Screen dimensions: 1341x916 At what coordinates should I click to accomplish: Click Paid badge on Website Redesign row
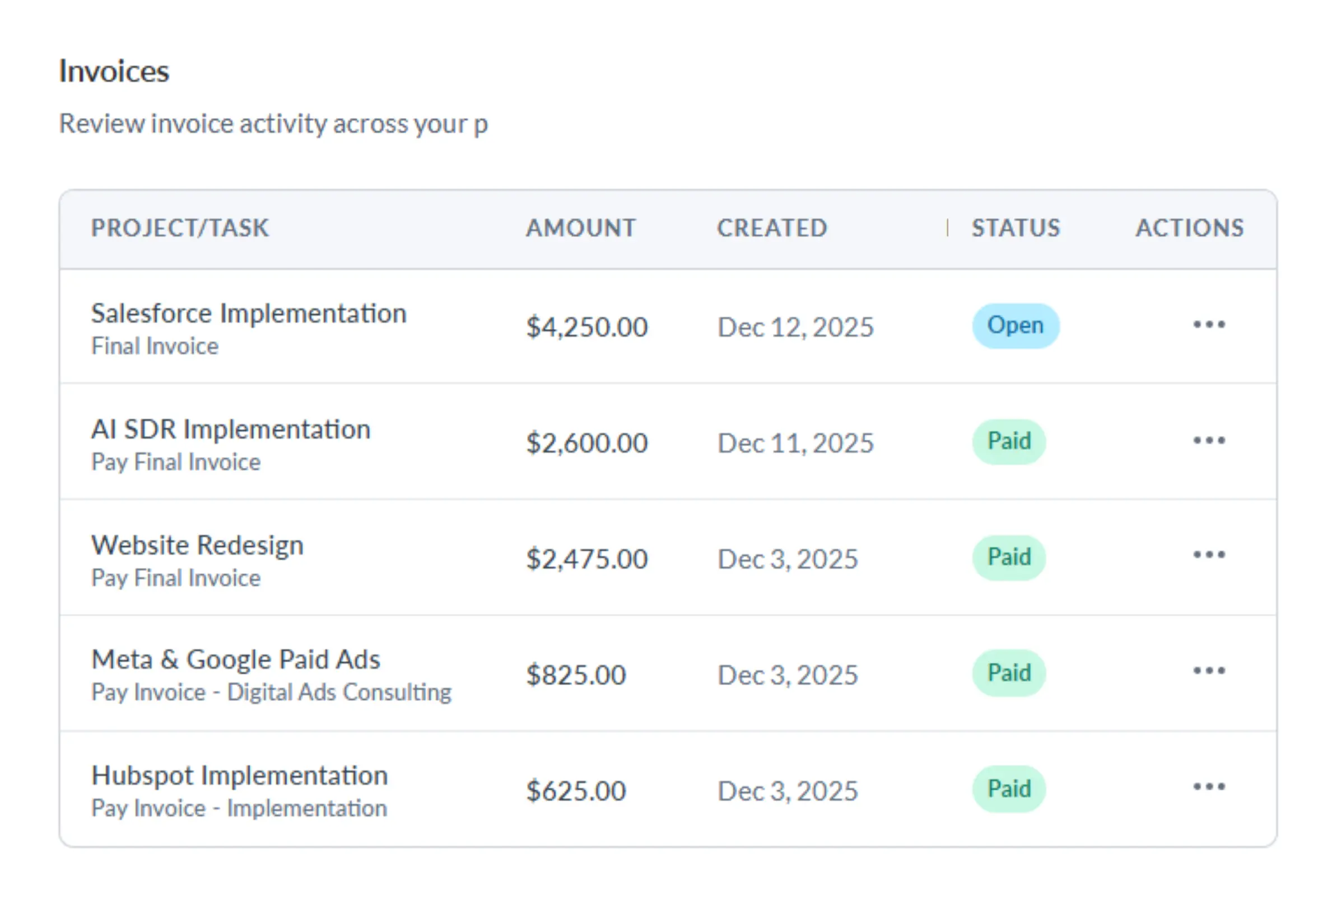click(1009, 557)
